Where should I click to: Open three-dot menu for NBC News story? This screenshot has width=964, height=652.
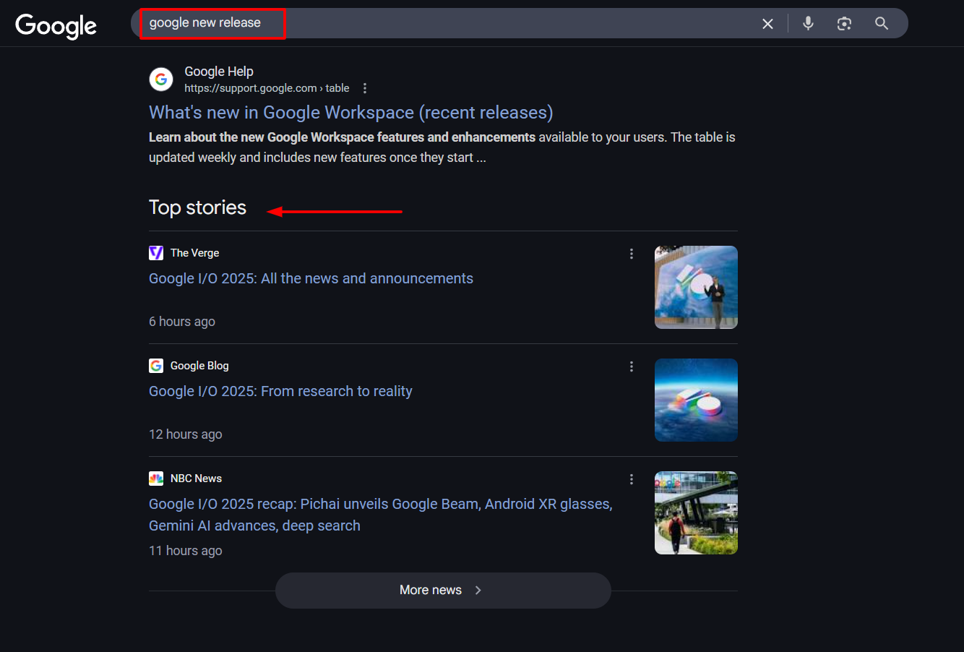(632, 479)
